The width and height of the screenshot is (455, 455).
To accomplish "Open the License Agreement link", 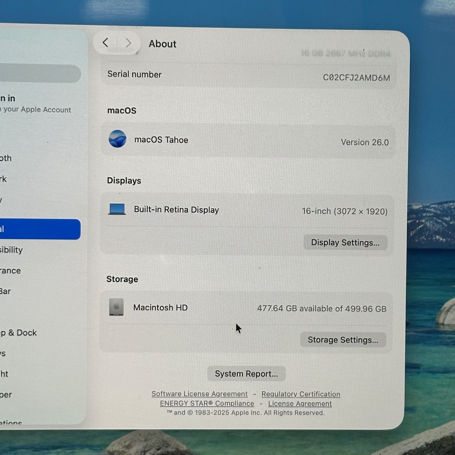I will 300,404.
